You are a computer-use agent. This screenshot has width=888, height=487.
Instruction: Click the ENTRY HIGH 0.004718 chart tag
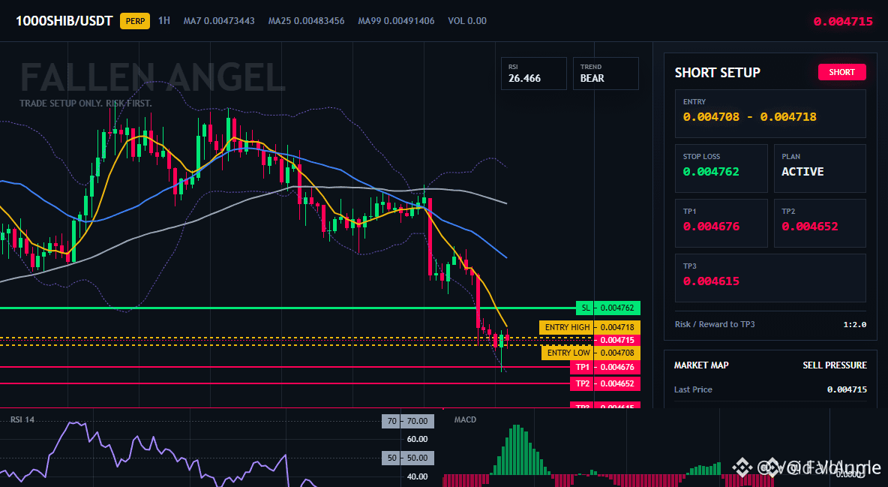click(589, 327)
